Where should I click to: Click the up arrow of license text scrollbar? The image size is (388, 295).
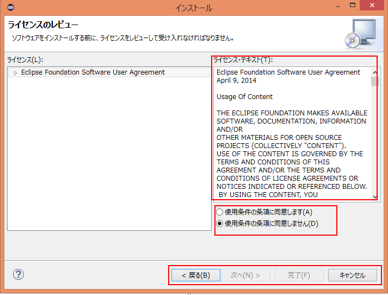click(375, 72)
